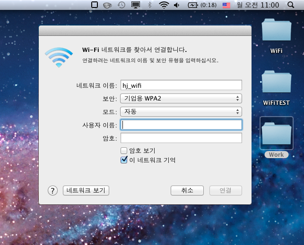Open the 모드 mode dropdown
This screenshot has height=245, width=304.
181,112
